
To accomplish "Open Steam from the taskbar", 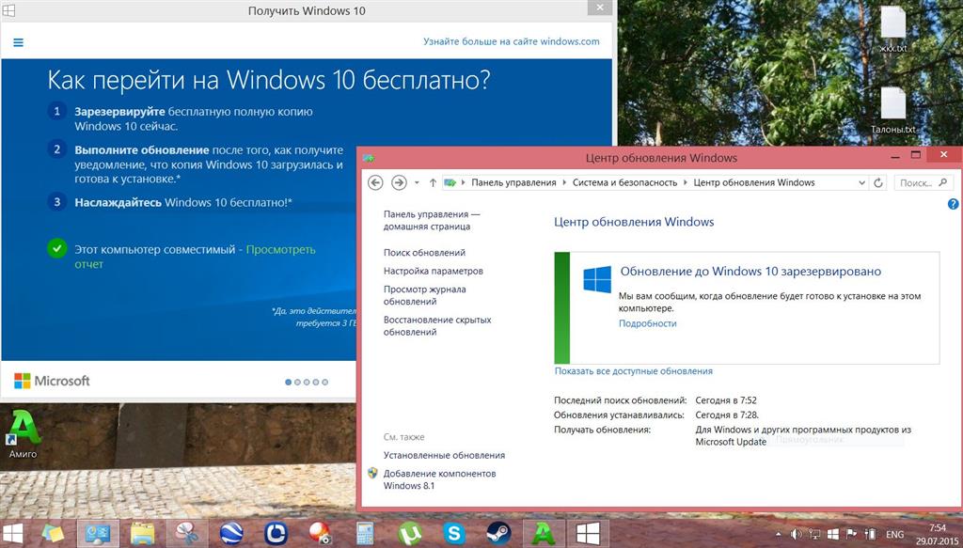I will tap(498, 533).
